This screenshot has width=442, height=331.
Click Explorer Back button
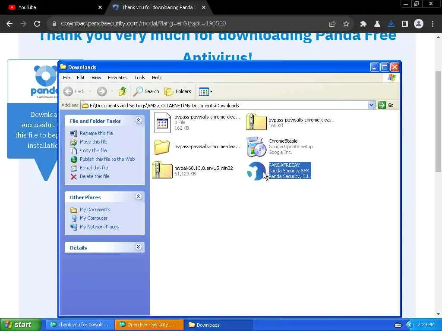tap(74, 91)
